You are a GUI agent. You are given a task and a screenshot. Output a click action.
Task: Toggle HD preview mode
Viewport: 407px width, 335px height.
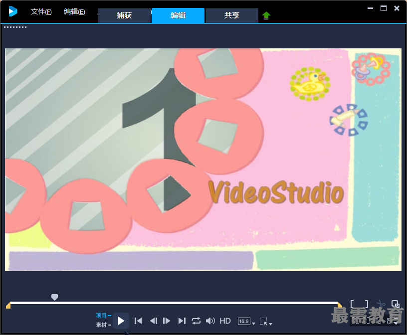click(225, 321)
